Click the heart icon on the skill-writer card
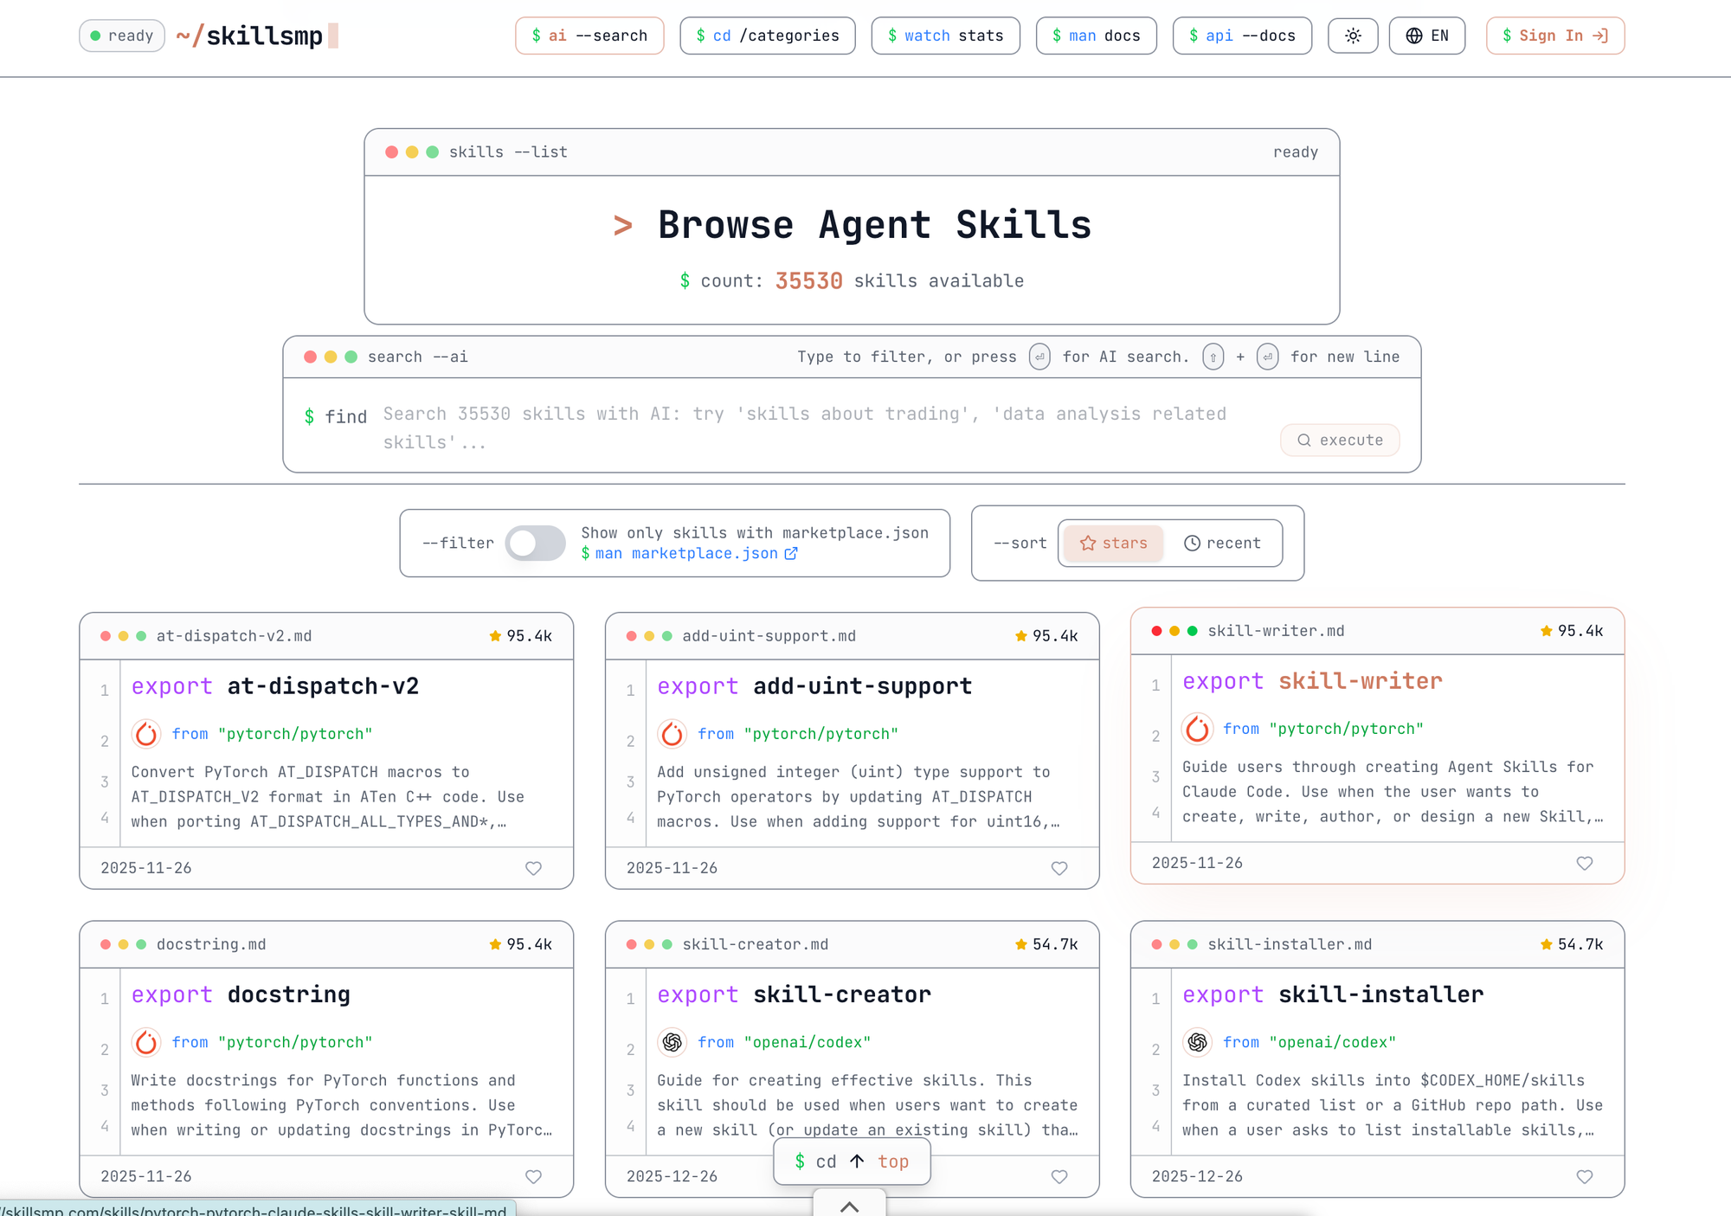Image resolution: width=1731 pixels, height=1216 pixels. pos(1584,863)
